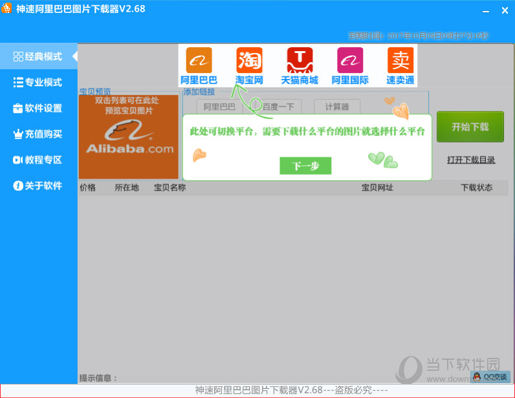This screenshot has width=515, height=398.
Task: Open 软件设置 in the sidebar
Action: (38, 108)
